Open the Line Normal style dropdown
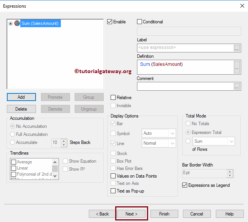248x222 pixels. (x=172, y=144)
